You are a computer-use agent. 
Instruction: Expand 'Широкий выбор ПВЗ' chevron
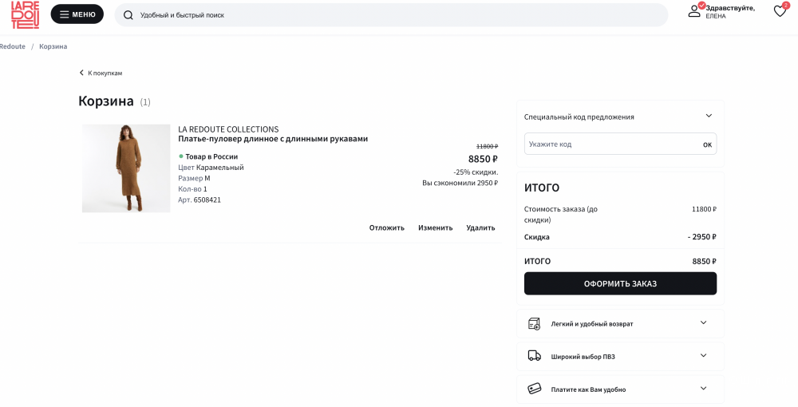[703, 356]
